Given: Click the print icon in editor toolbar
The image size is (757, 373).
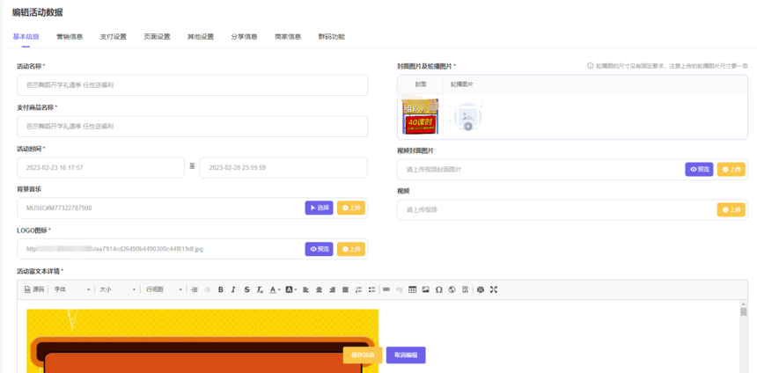Looking at the screenshot, I should pos(480,289).
